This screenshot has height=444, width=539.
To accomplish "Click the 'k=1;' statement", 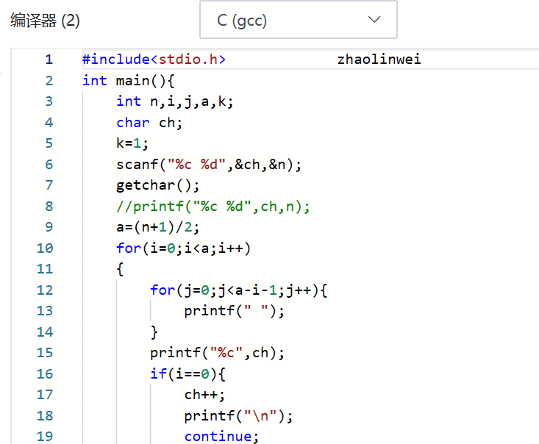I will pos(132,143).
